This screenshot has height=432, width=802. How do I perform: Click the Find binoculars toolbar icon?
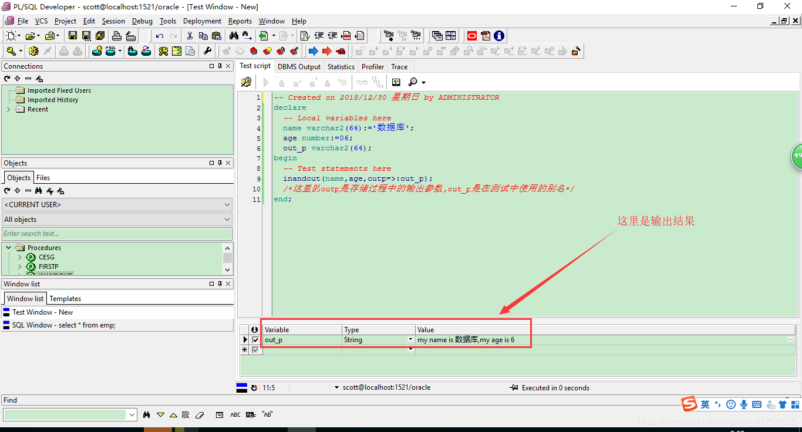click(234, 36)
